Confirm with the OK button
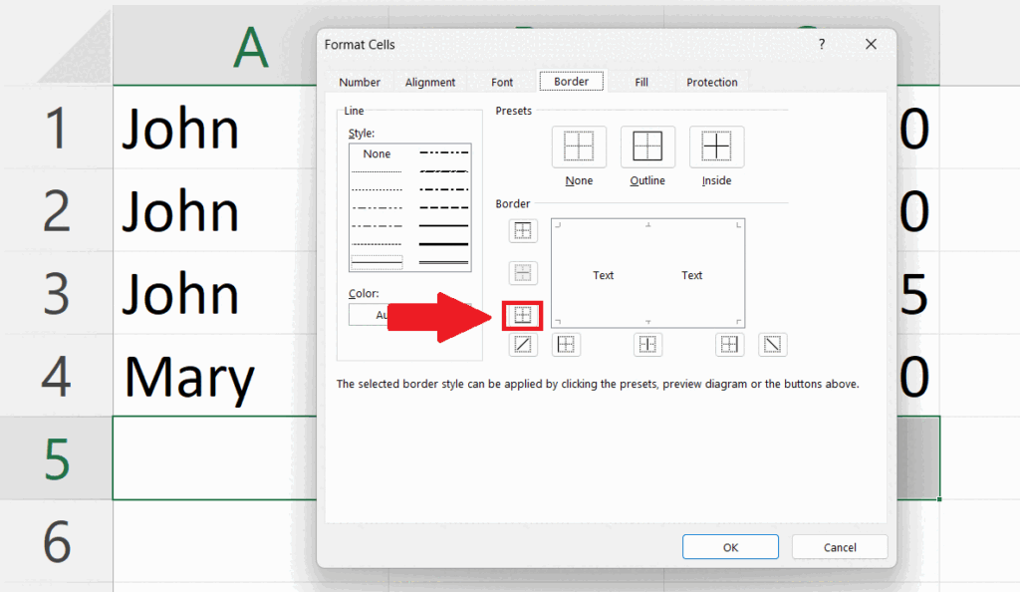The image size is (1020, 592). click(x=730, y=547)
